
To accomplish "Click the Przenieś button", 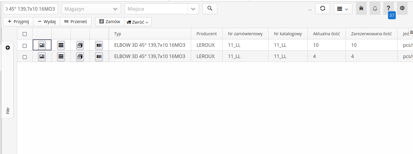I will pos(76,22).
